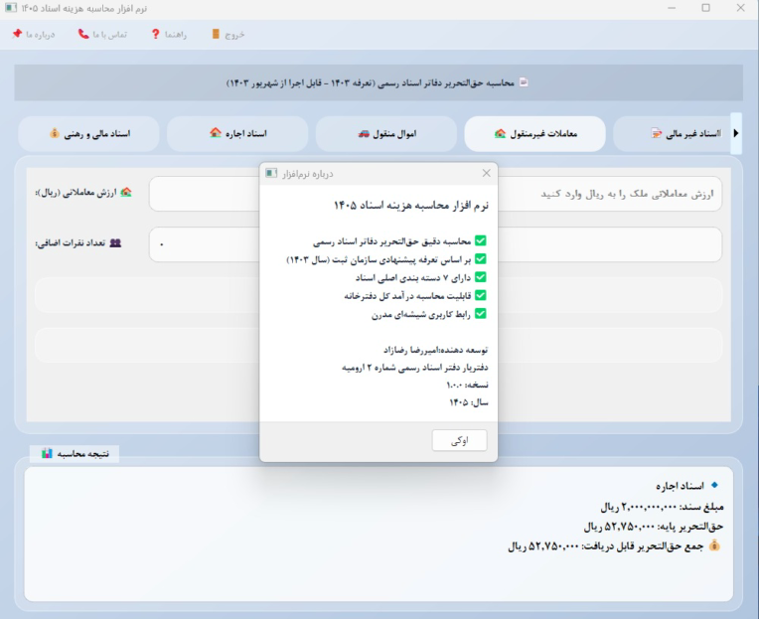759x619 pixels.
Task: Click the خروج exit item
Action: [x=228, y=35]
